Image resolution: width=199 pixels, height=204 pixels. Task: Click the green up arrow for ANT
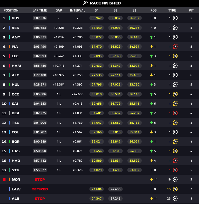click(151, 37)
